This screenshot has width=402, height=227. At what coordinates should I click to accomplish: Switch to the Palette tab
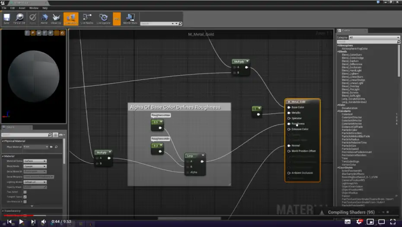pyautogui.click(x=352, y=31)
